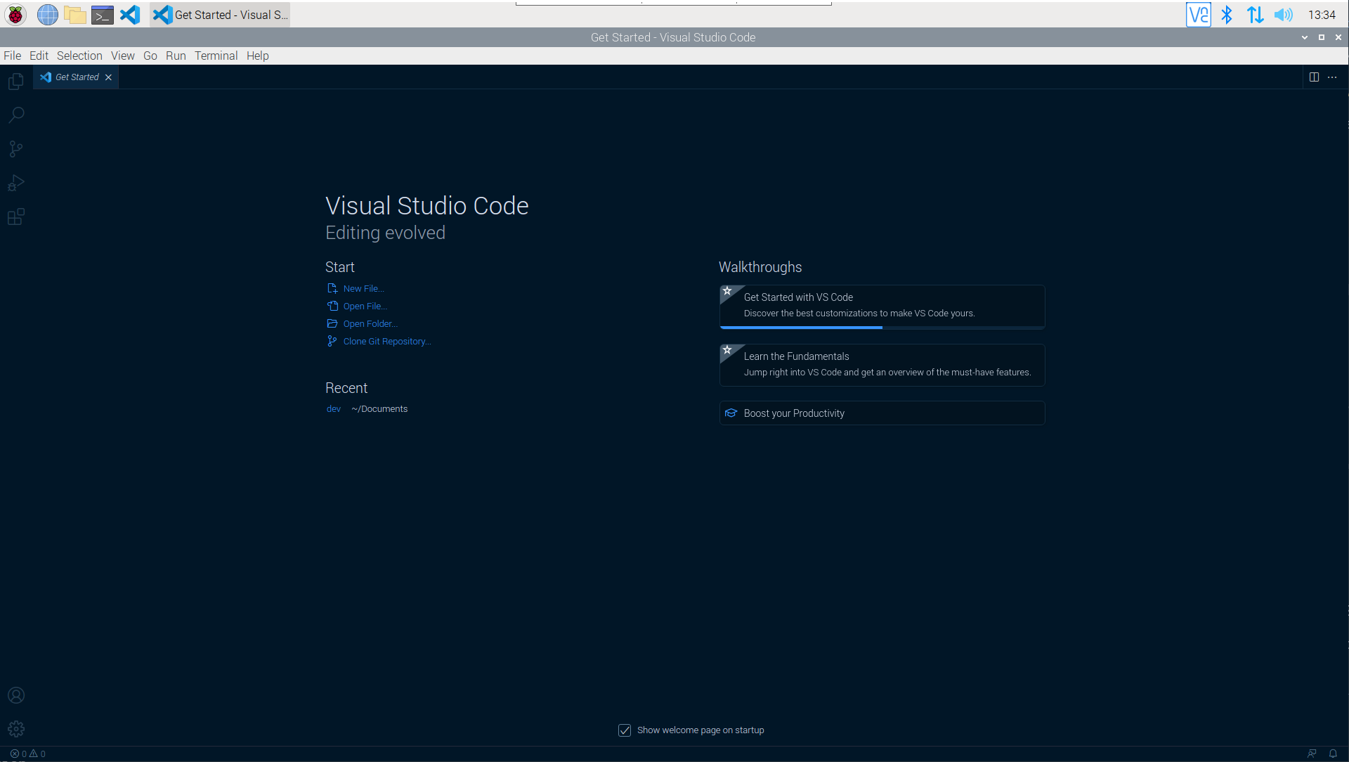Click the Open Folder link

pyautogui.click(x=370, y=323)
